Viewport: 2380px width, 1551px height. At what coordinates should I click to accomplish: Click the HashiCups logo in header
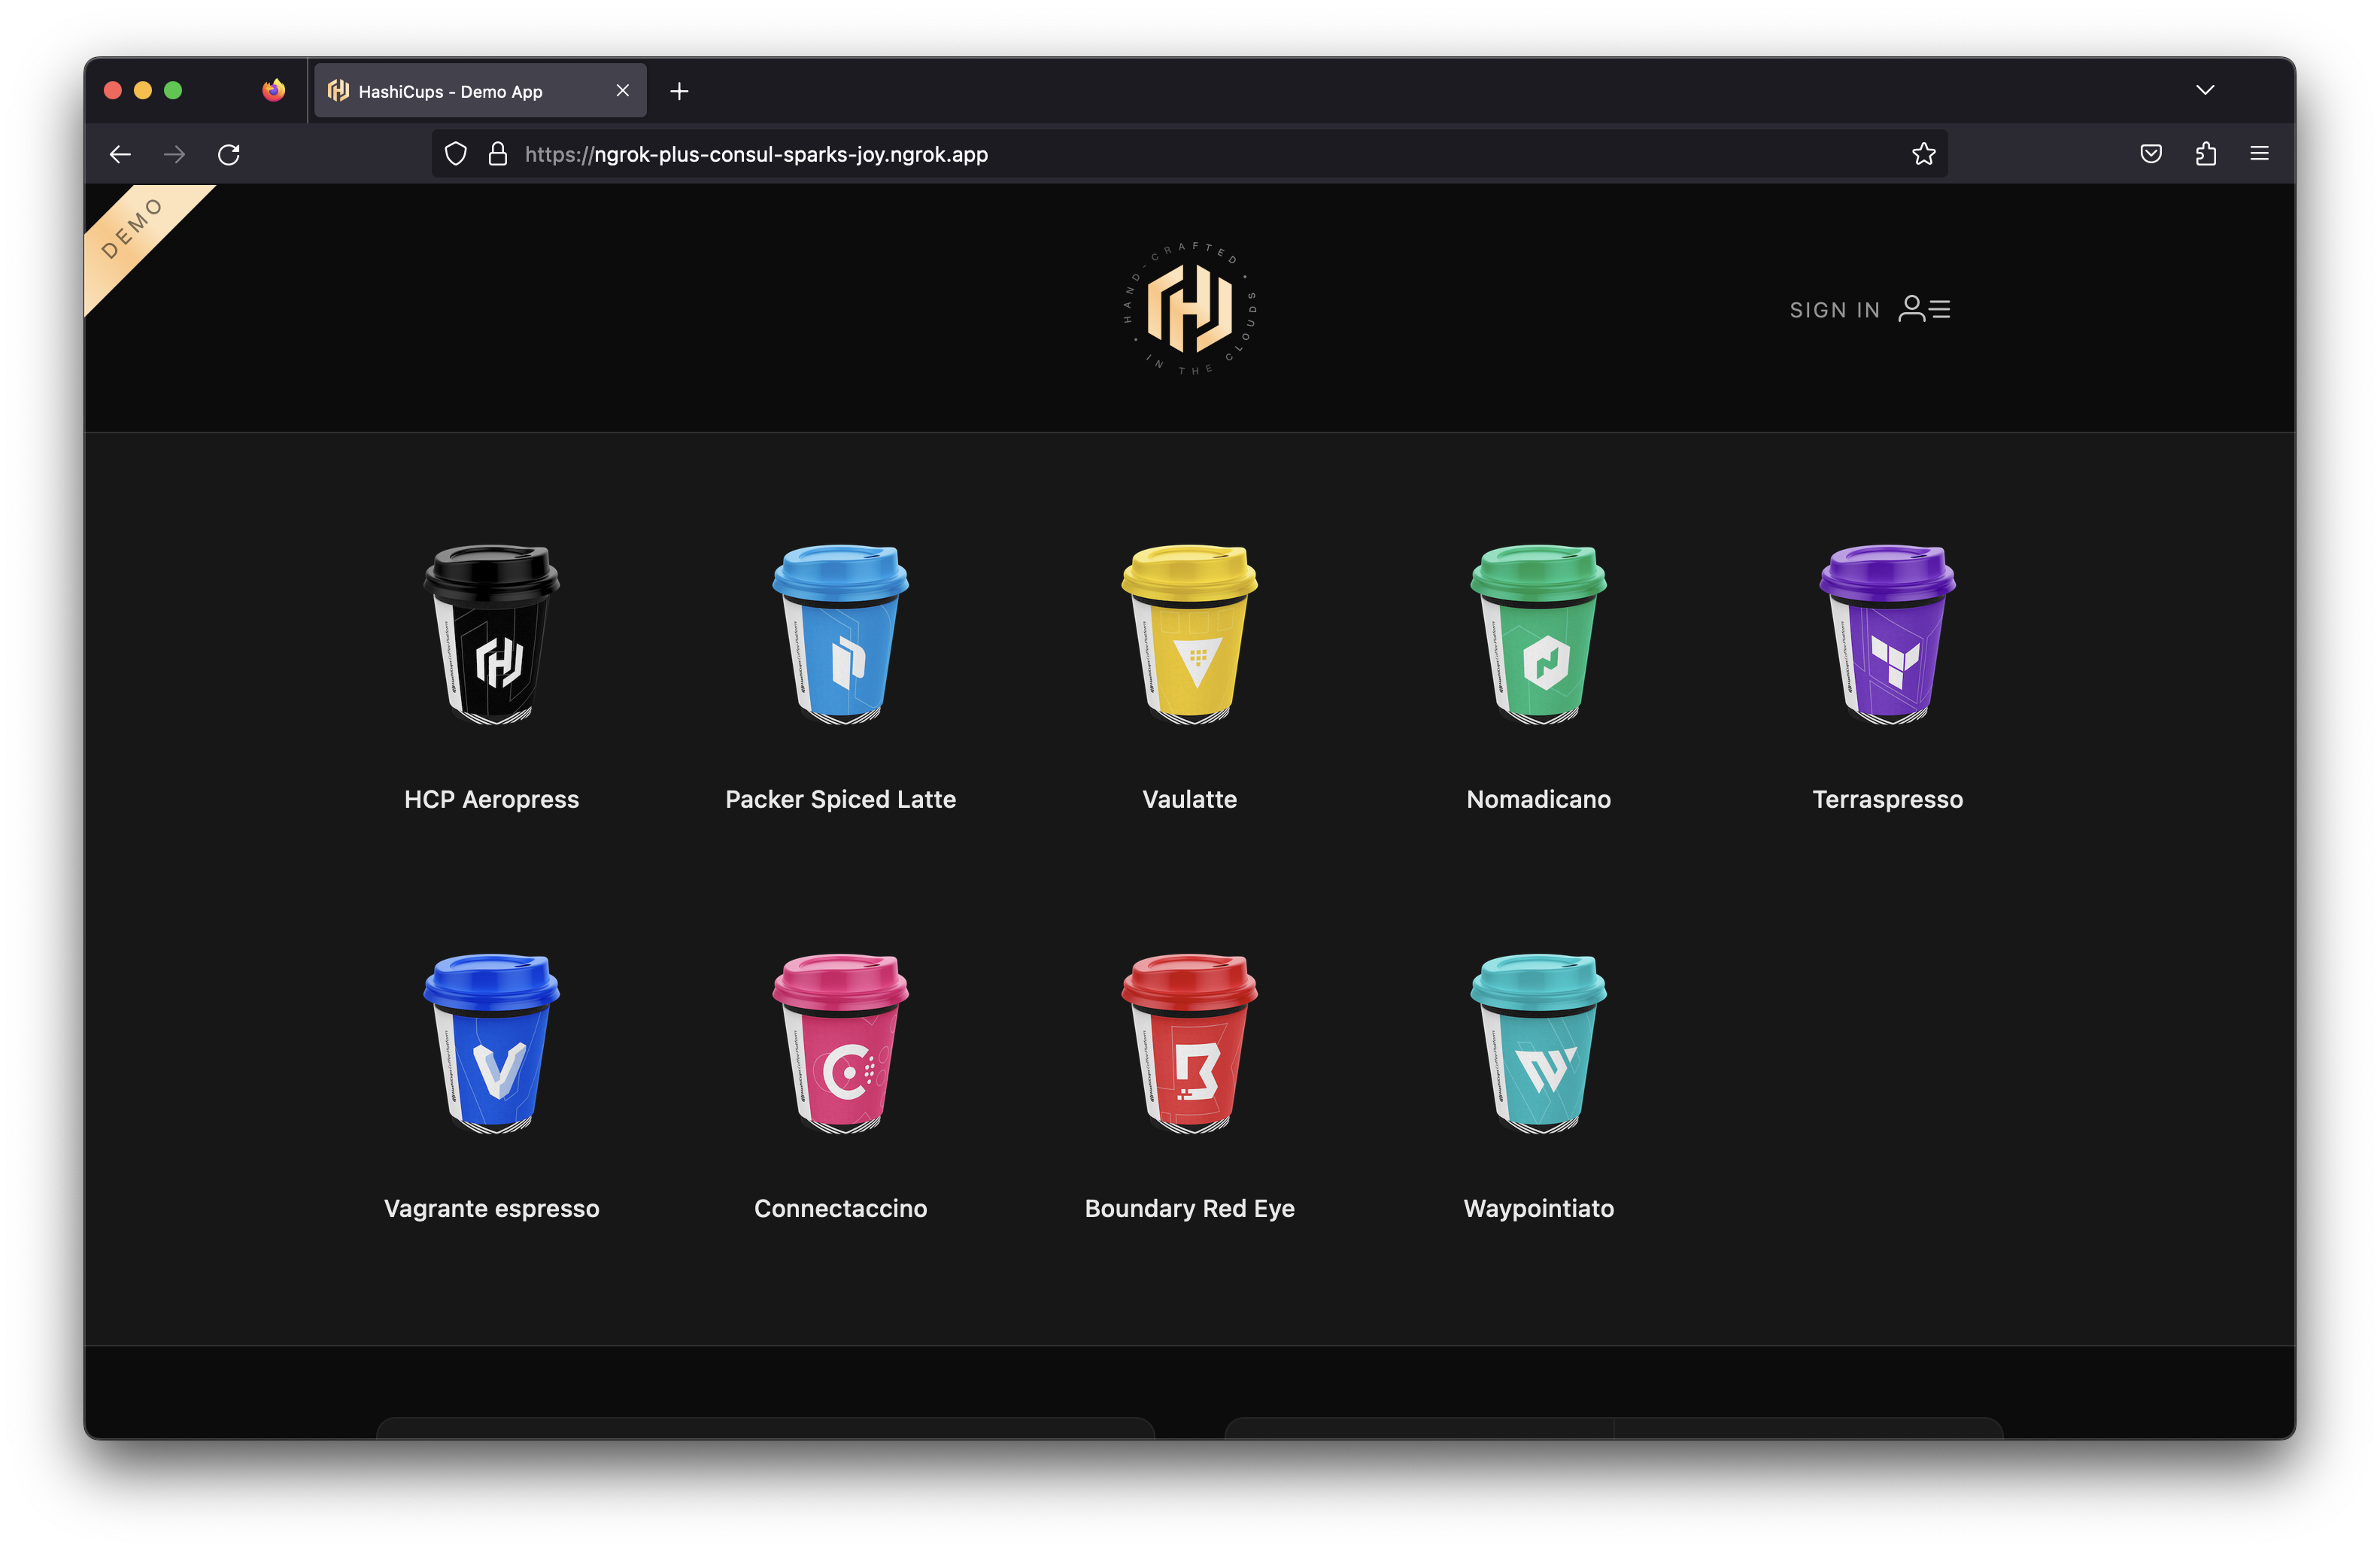click(x=1188, y=309)
